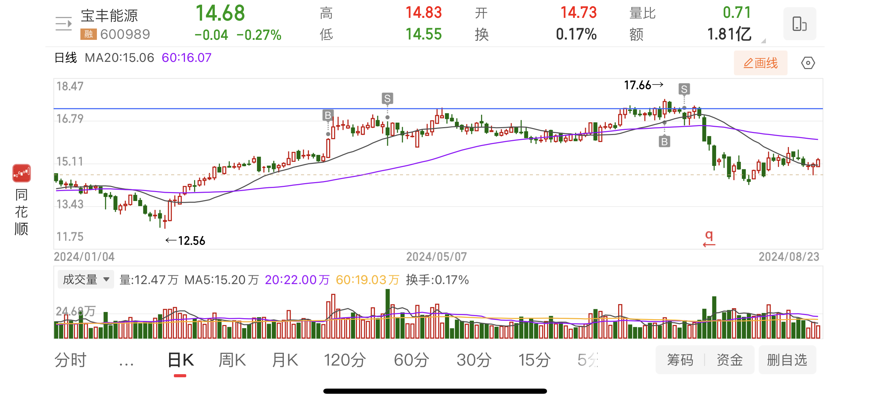This screenshot has width=870, height=402.
Task: Tap the 融 margin badge next to 600989
Action: 88,34
